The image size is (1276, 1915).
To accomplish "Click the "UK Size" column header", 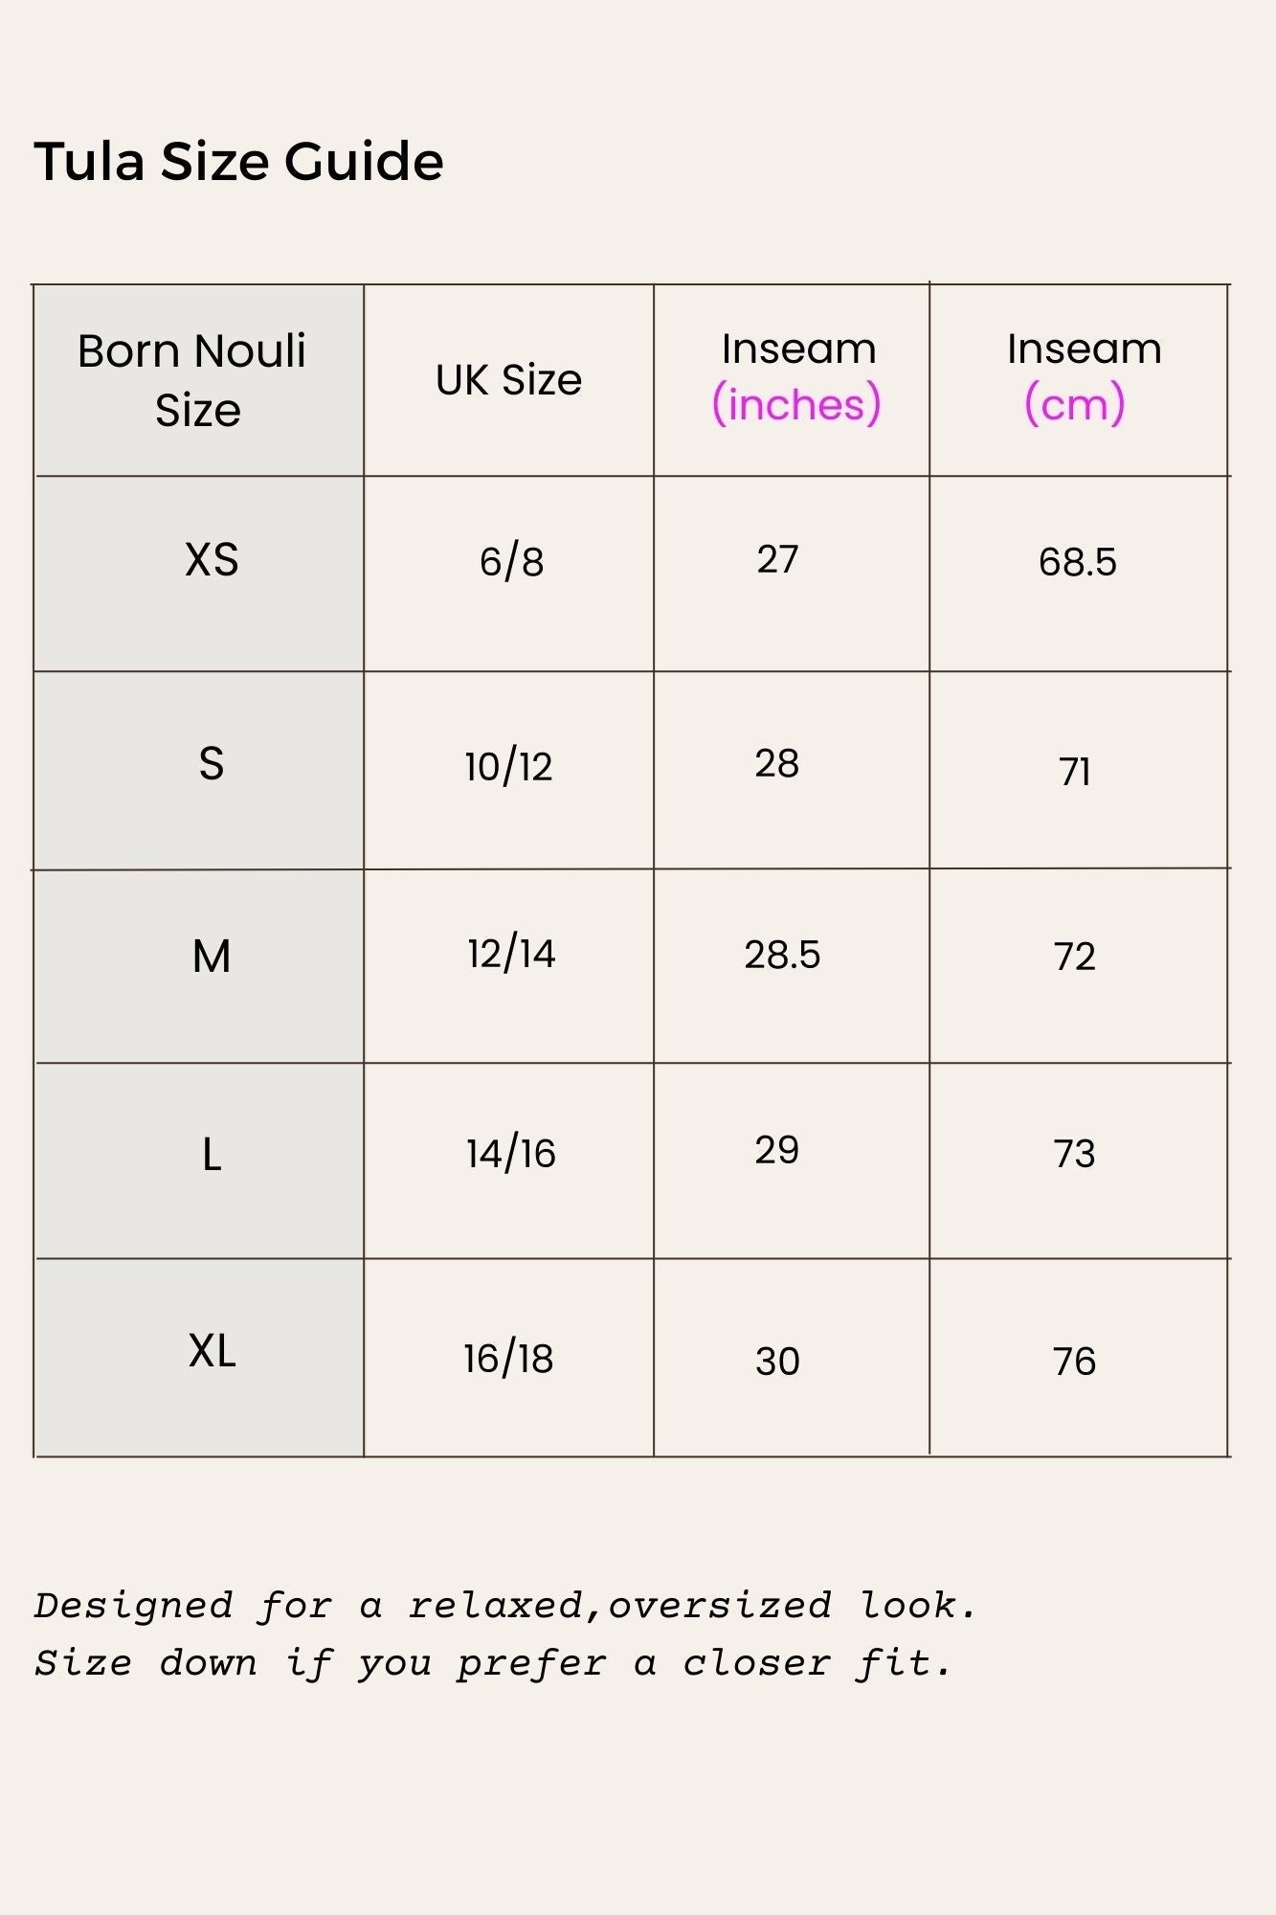I will [x=508, y=380].
